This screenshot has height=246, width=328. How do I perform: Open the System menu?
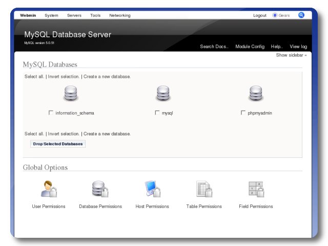point(51,15)
